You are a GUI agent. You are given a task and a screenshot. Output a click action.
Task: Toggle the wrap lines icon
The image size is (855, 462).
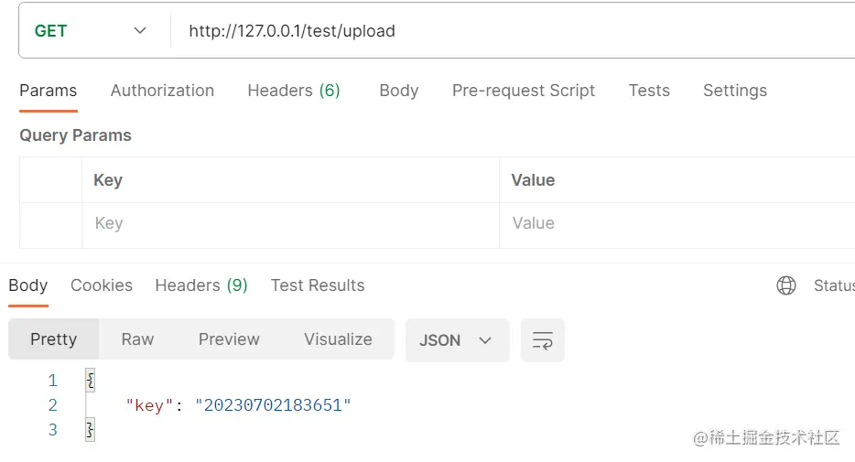542,340
